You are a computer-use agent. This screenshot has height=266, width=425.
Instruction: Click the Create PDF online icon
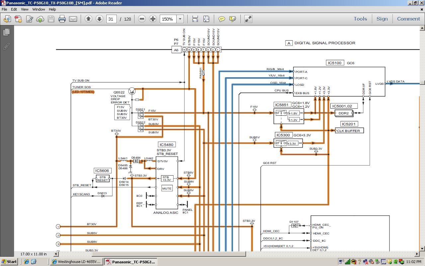[x=18, y=19]
